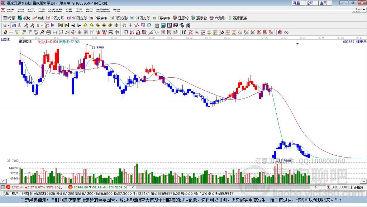
Task: Open the 工具 menu
Action: 79,10
